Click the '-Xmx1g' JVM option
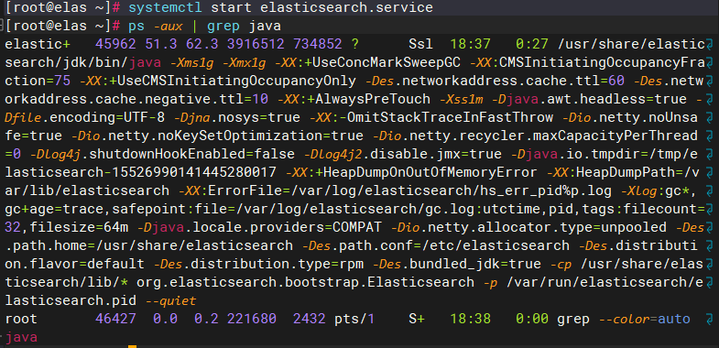The image size is (719, 348). tap(245, 62)
